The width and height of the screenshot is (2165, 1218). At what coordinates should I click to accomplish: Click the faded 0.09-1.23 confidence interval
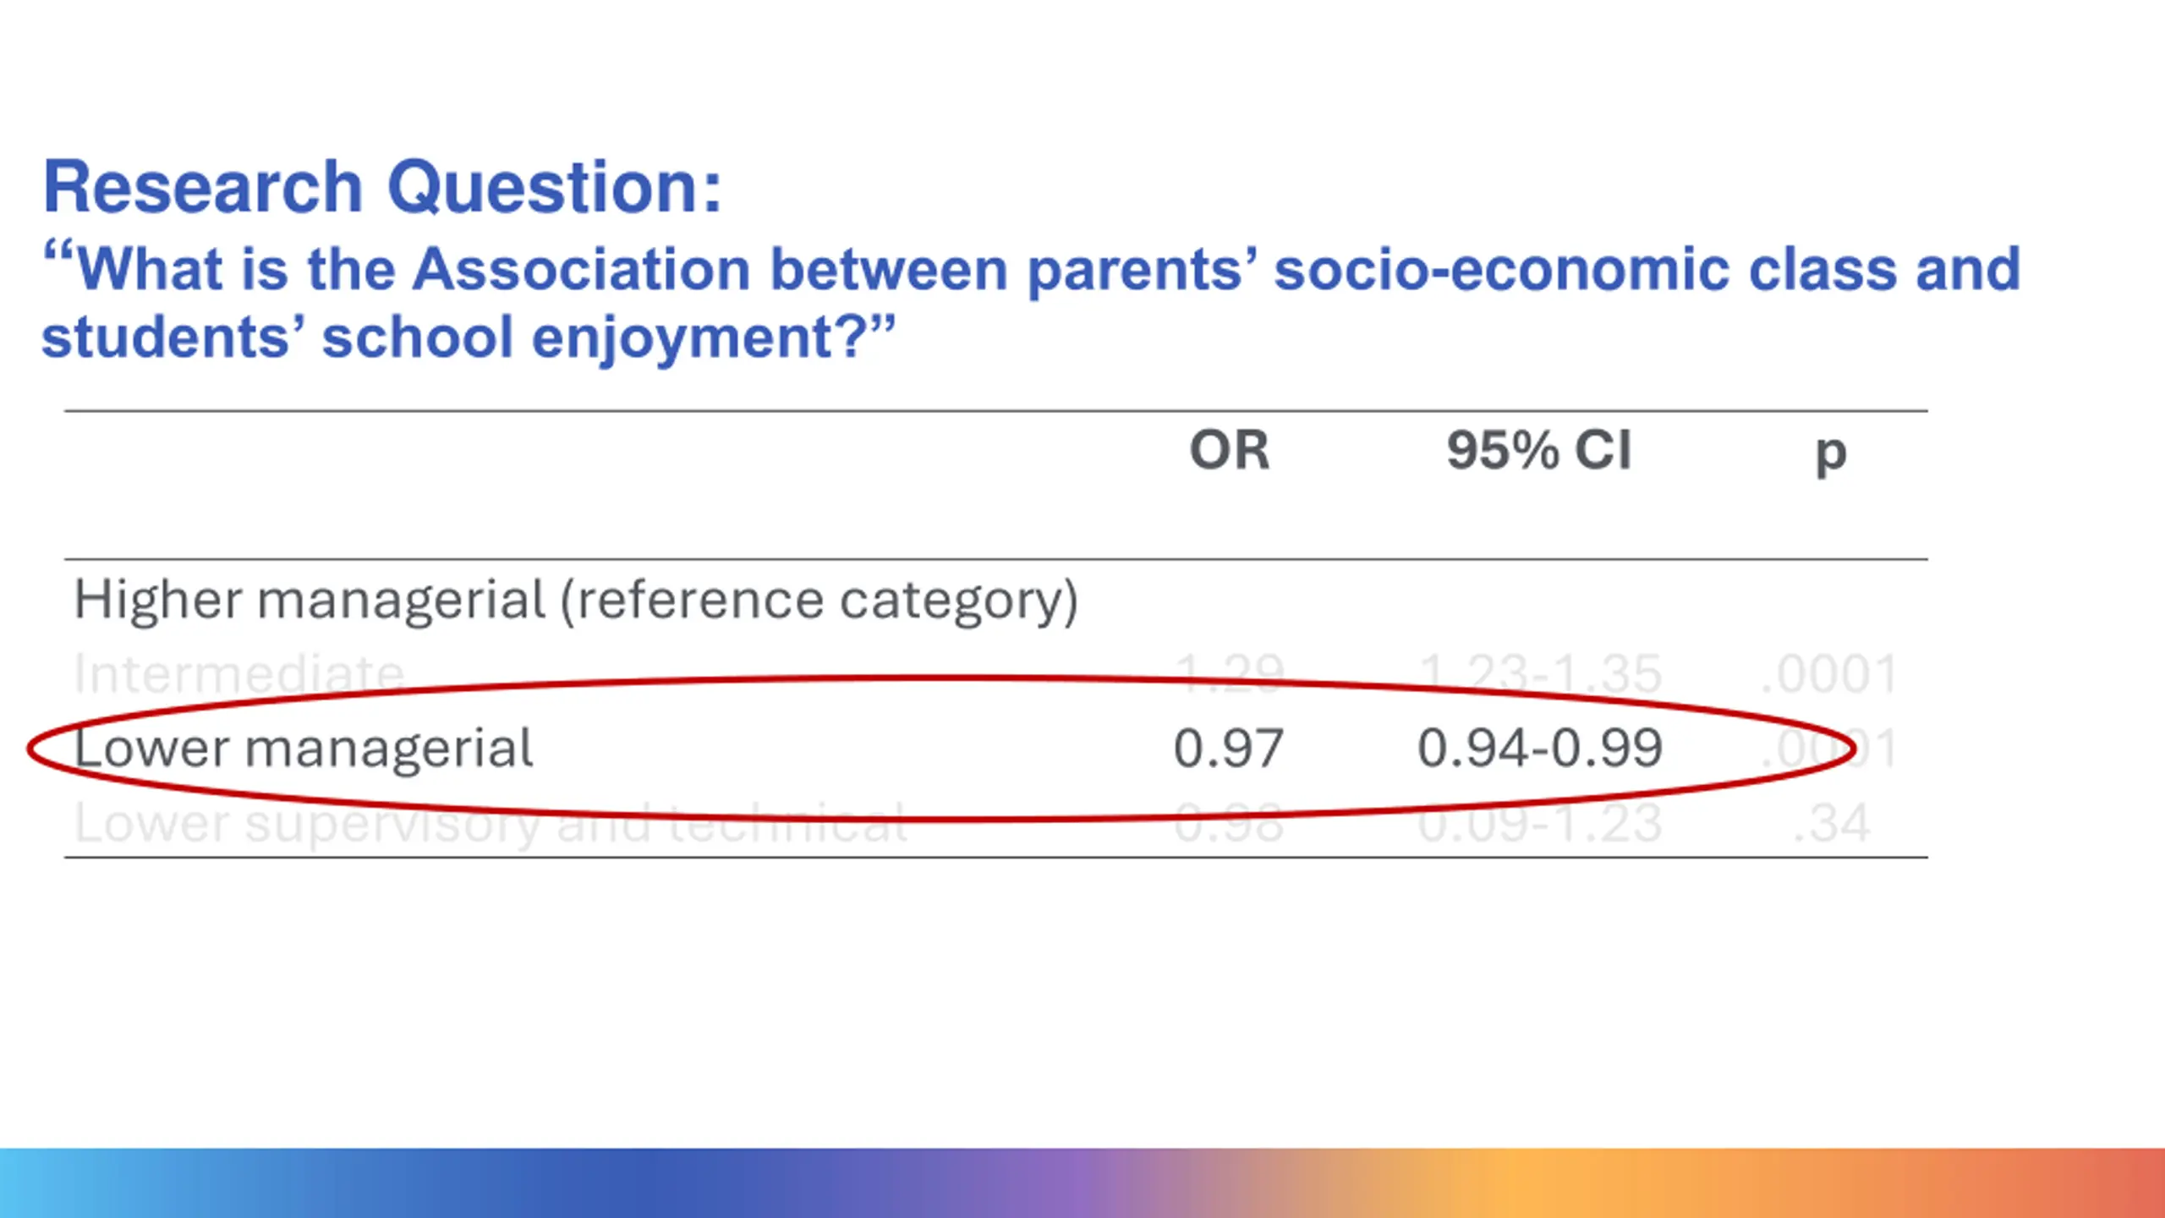pyautogui.click(x=1540, y=823)
